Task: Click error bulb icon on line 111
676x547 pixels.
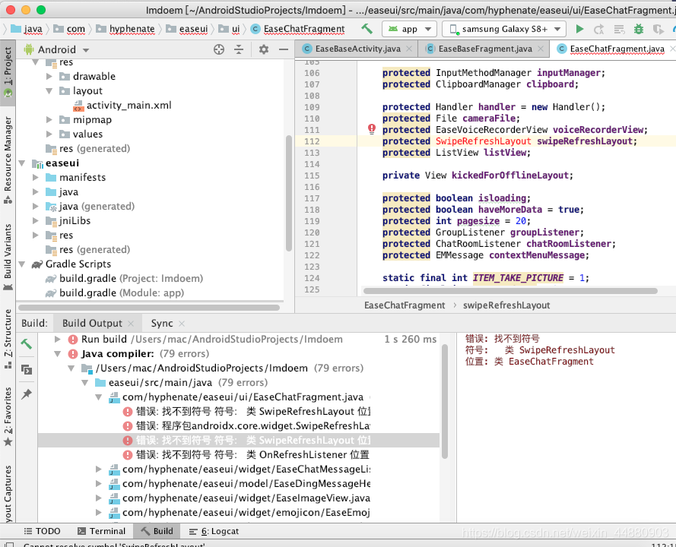Action: click(x=372, y=129)
